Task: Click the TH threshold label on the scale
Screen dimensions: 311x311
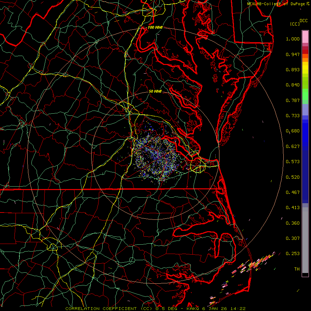Action: [x=297, y=269]
